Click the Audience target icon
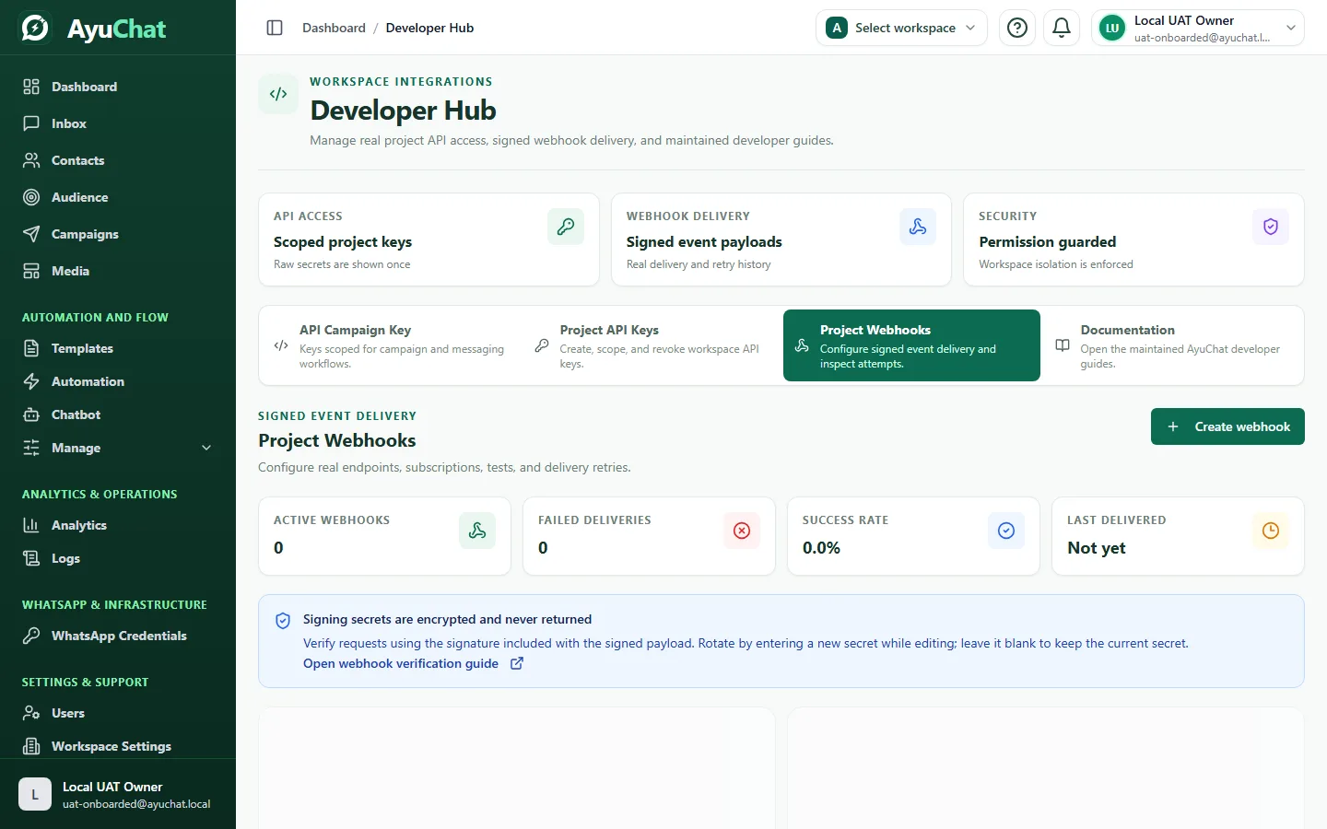 (31, 197)
